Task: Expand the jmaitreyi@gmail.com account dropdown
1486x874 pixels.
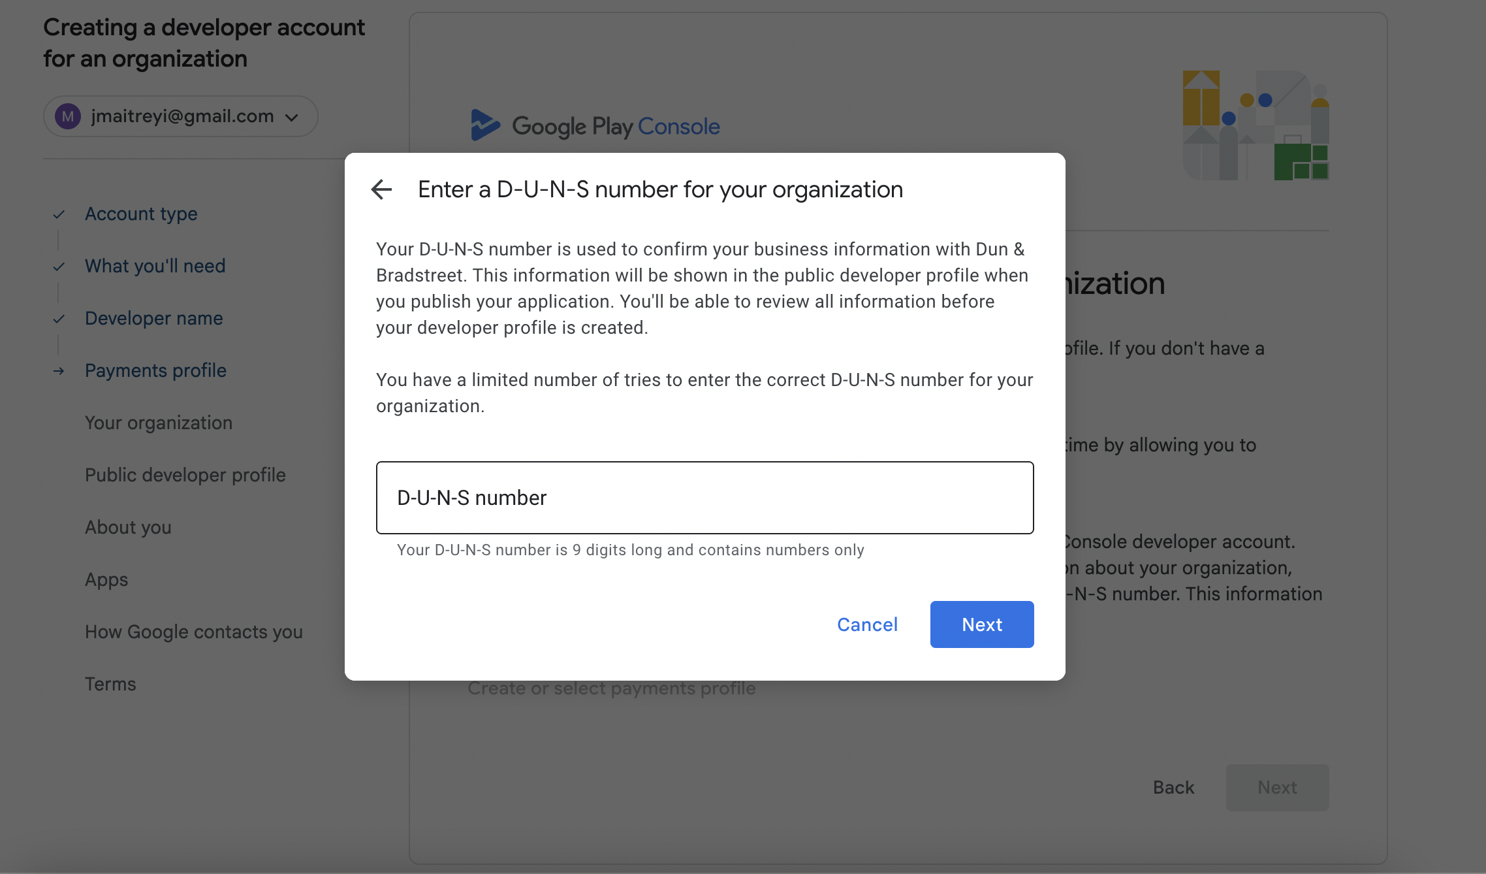Action: (292, 117)
